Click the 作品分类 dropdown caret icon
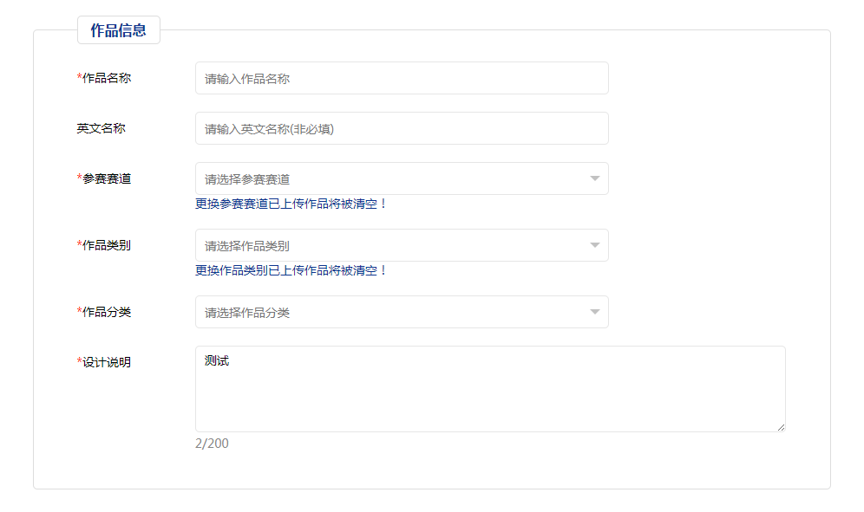864x512 pixels. tap(595, 312)
